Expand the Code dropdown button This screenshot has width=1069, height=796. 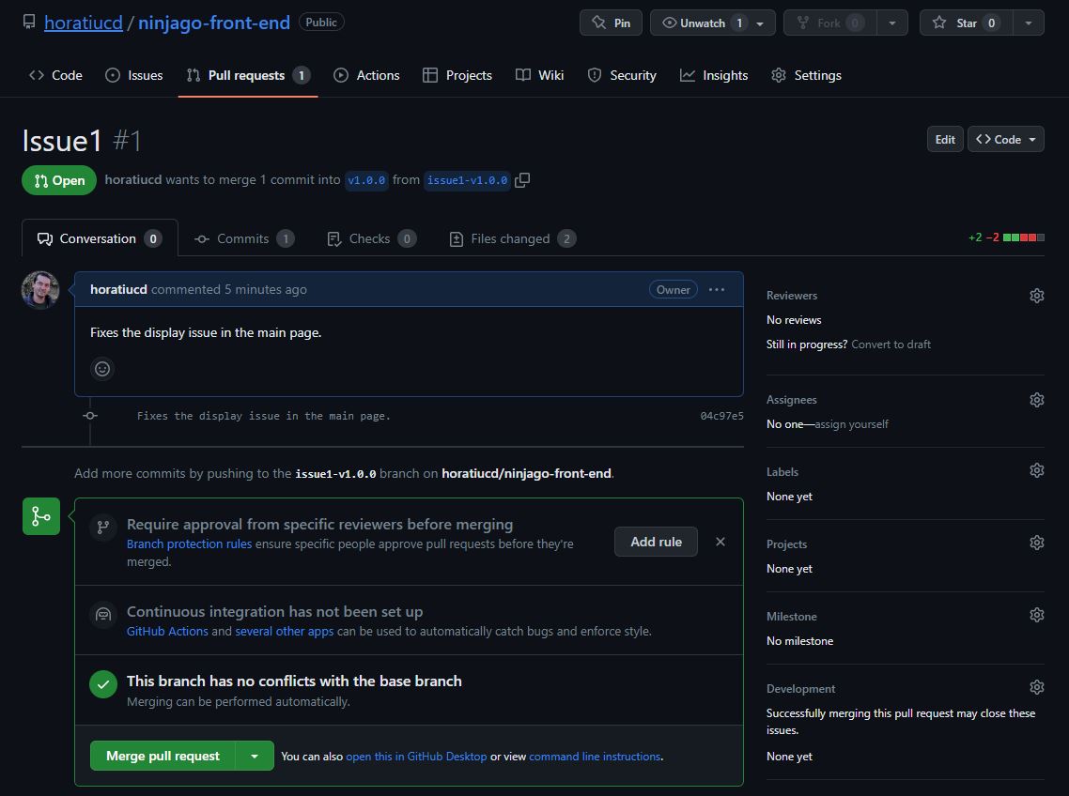point(1006,139)
